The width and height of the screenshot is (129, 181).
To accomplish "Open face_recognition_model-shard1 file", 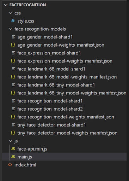I will [x=50, y=101].
